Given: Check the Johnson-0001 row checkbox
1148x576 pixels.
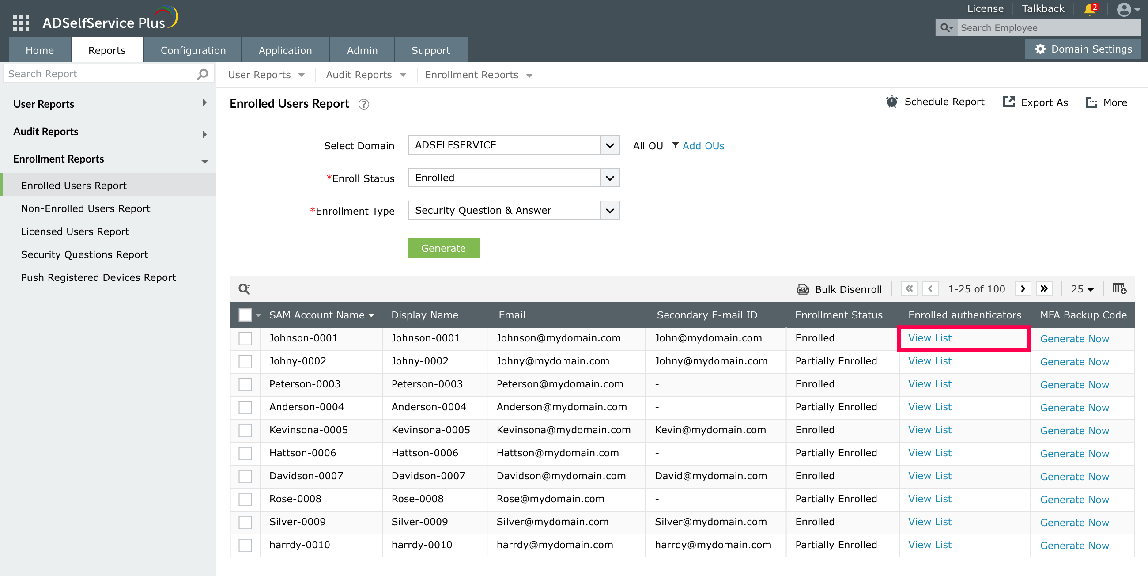Looking at the screenshot, I should pos(245,338).
